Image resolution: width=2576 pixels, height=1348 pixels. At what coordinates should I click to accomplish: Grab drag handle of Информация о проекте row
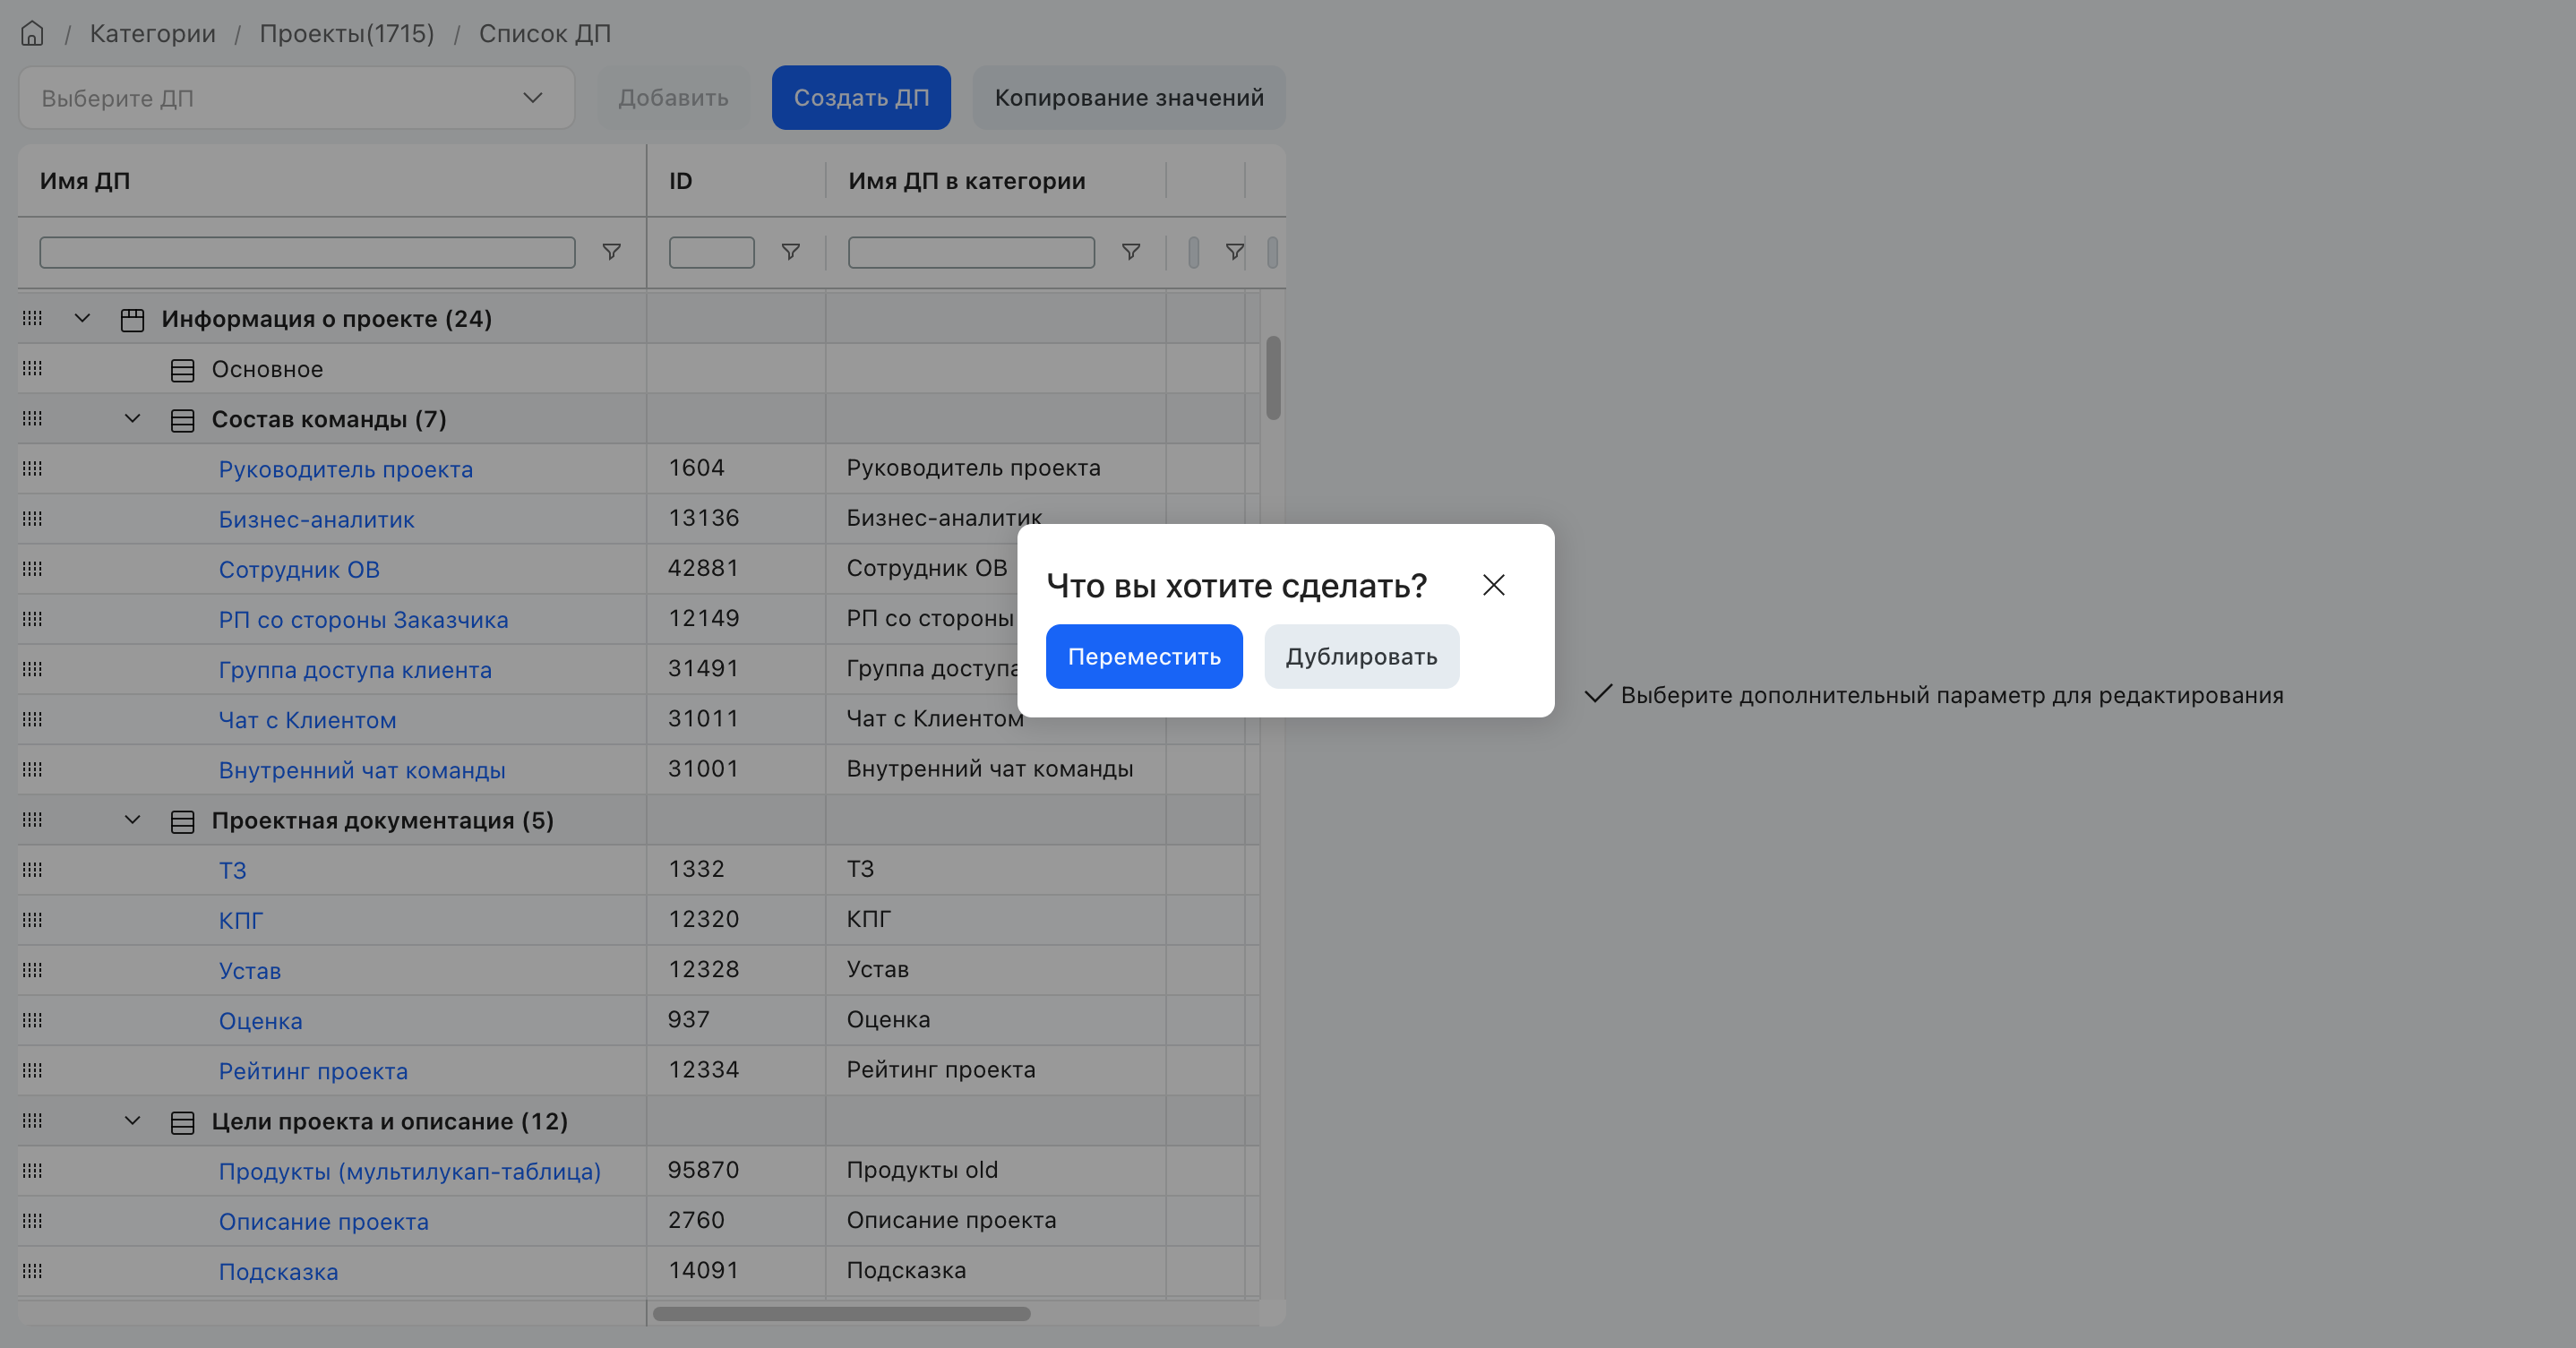[x=32, y=318]
